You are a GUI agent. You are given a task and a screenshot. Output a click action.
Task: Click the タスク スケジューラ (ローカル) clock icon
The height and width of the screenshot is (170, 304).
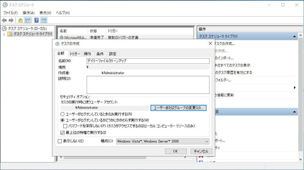[4, 29]
